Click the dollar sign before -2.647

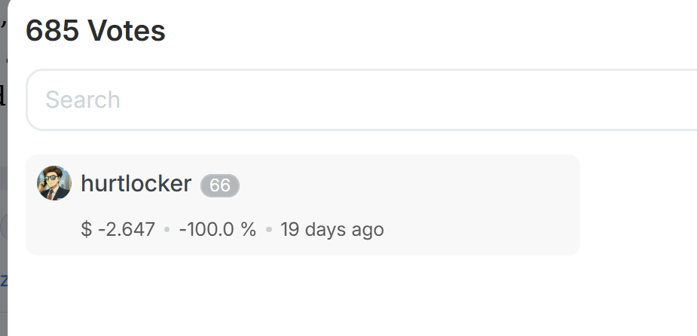tap(86, 229)
